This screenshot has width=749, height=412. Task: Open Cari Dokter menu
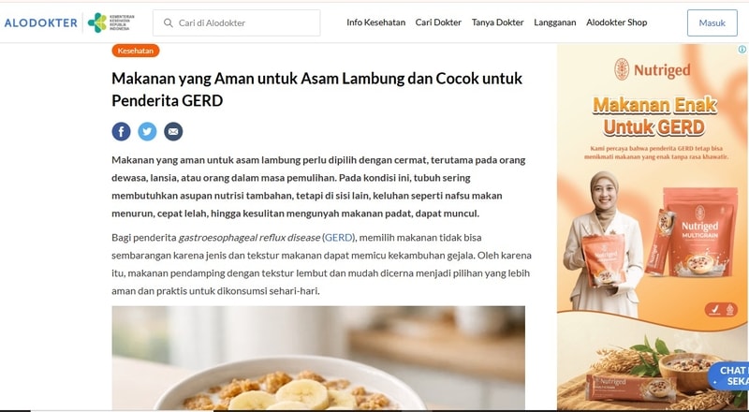pos(438,22)
